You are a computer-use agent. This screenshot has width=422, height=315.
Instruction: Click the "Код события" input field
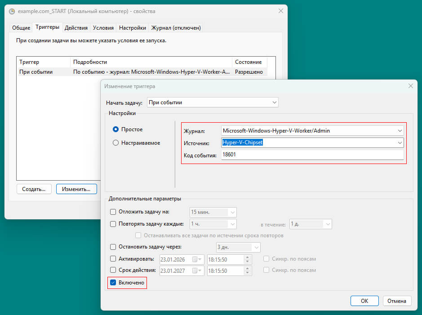(292, 154)
